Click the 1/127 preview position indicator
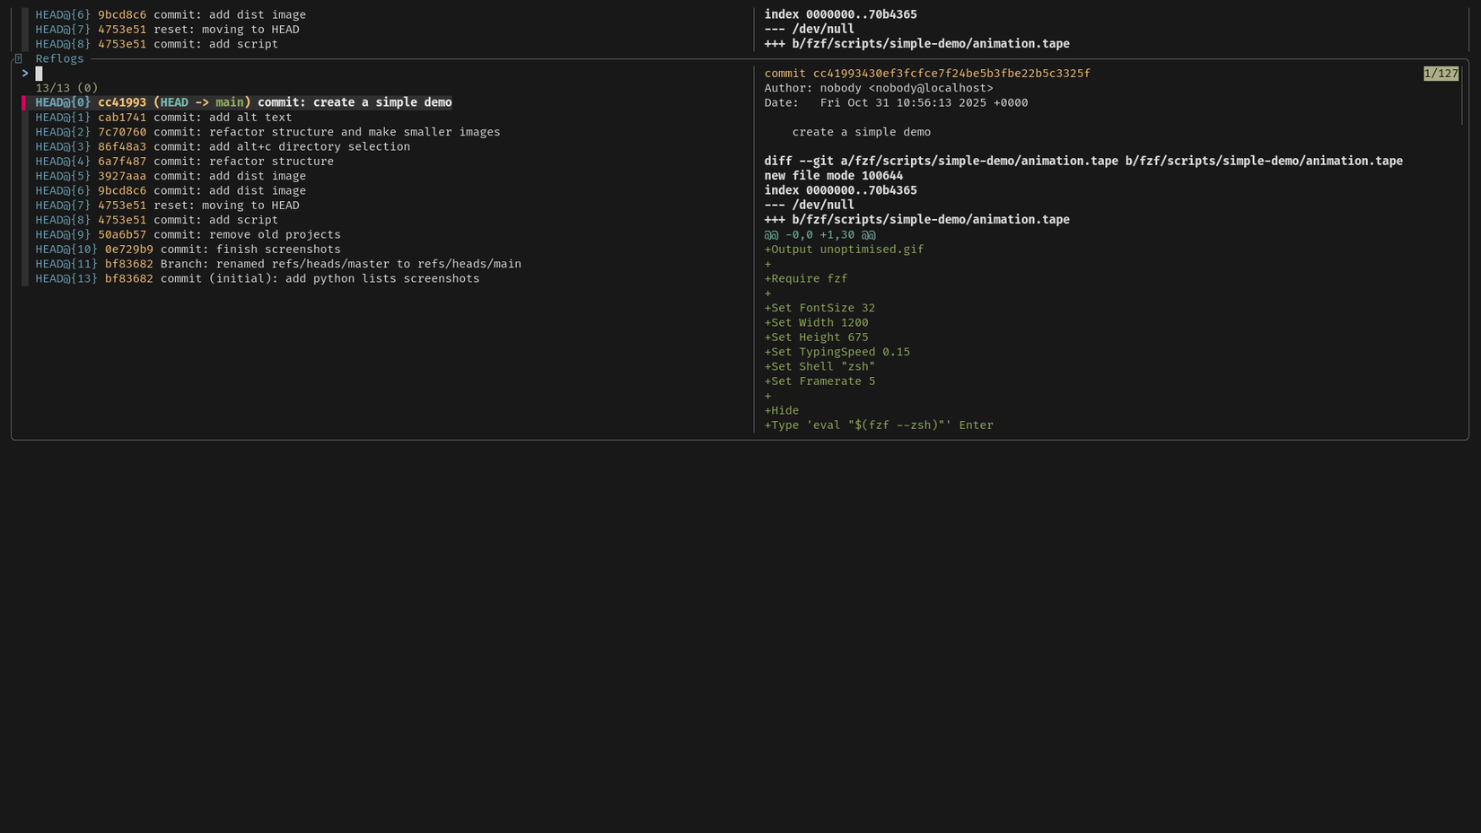This screenshot has height=833, width=1481. 1441,73
